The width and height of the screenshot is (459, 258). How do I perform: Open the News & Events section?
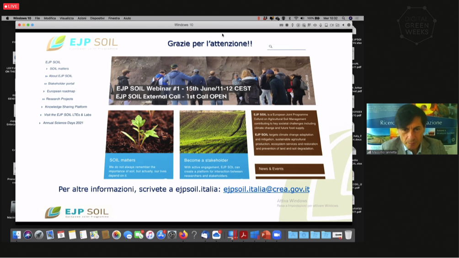tap(290, 169)
